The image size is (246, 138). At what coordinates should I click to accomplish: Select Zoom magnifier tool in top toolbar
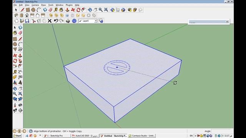(101, 10)
